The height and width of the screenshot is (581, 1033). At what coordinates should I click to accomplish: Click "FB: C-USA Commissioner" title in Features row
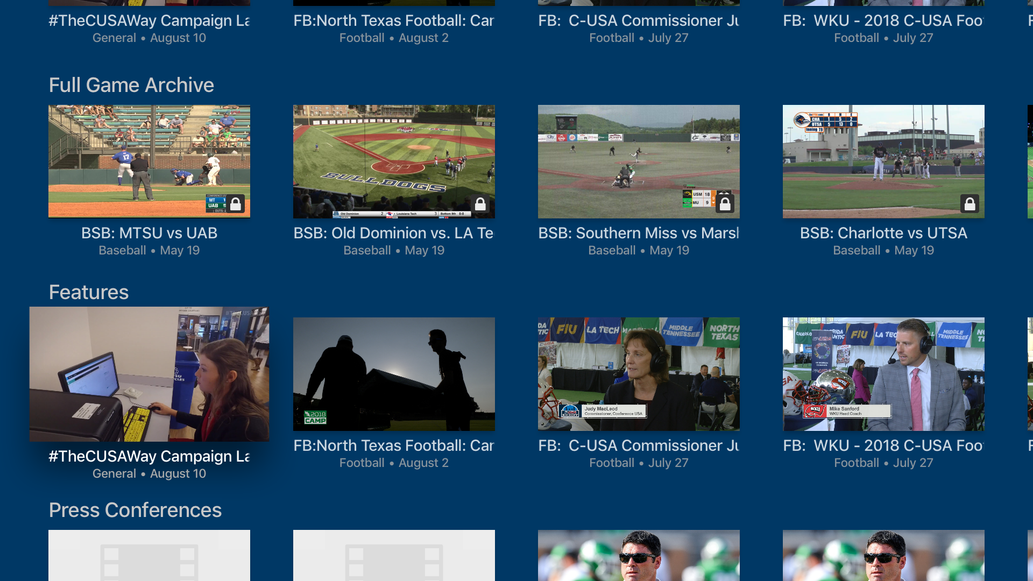point(639,445)
